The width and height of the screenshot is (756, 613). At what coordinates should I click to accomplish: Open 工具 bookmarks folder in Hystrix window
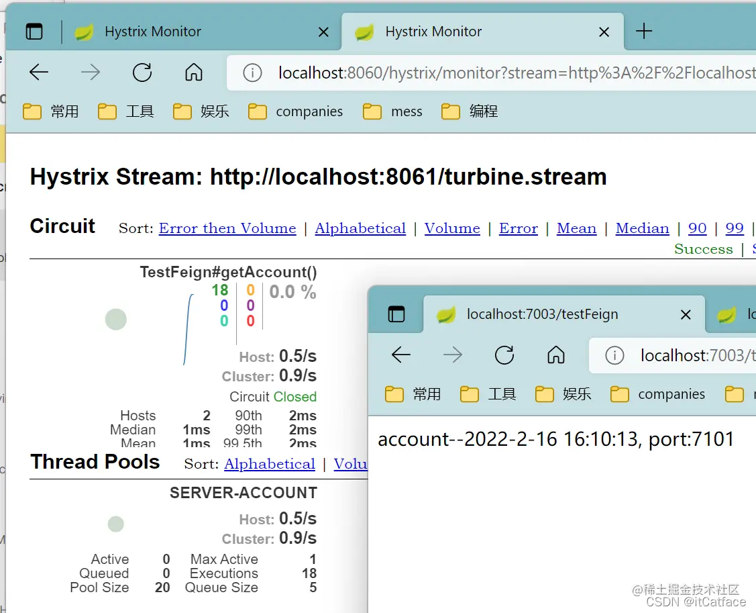126,111
